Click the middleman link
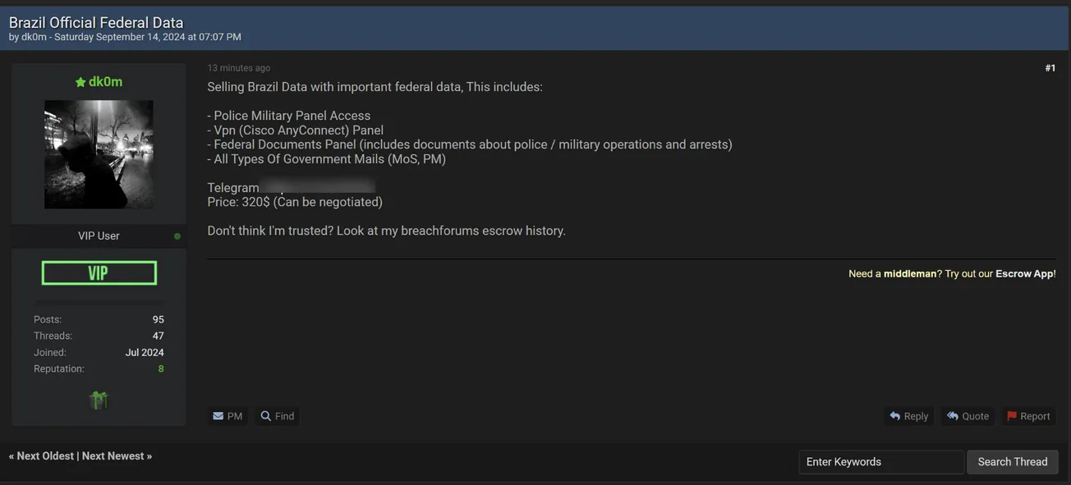Viewport: 1071px width, 485px height. 910,274
